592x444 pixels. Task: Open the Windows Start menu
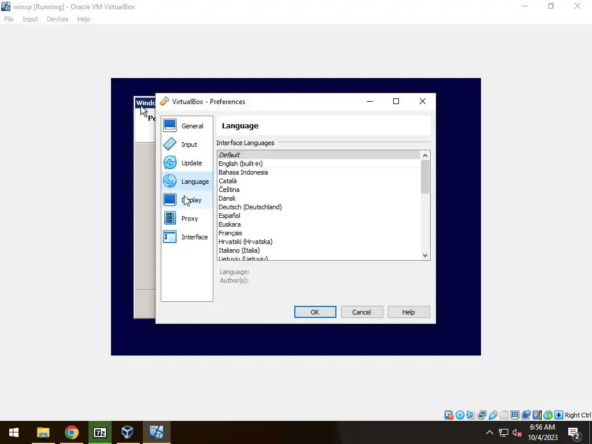coord(14,432)
